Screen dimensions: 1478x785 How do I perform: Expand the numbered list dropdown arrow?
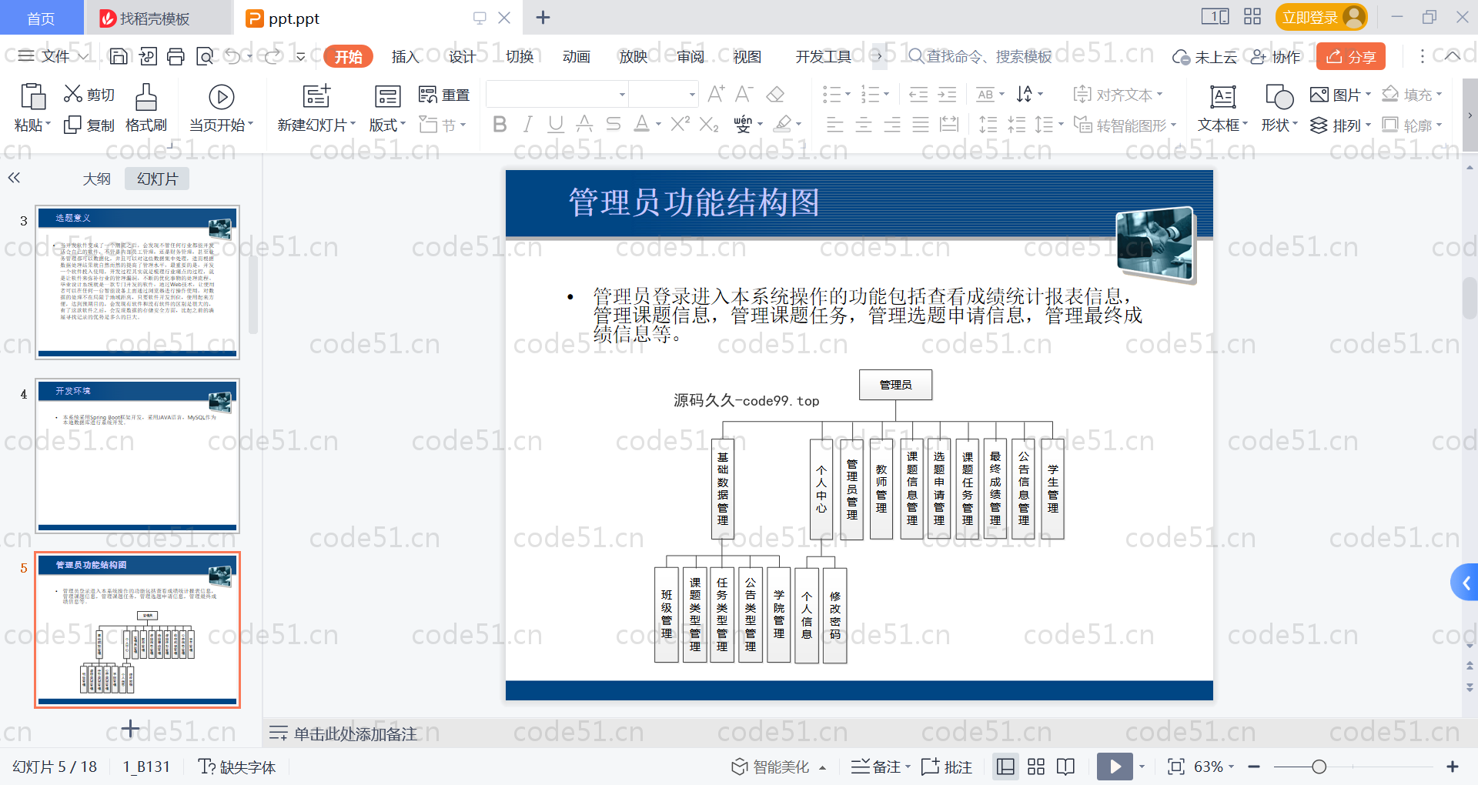click(886, 95)
